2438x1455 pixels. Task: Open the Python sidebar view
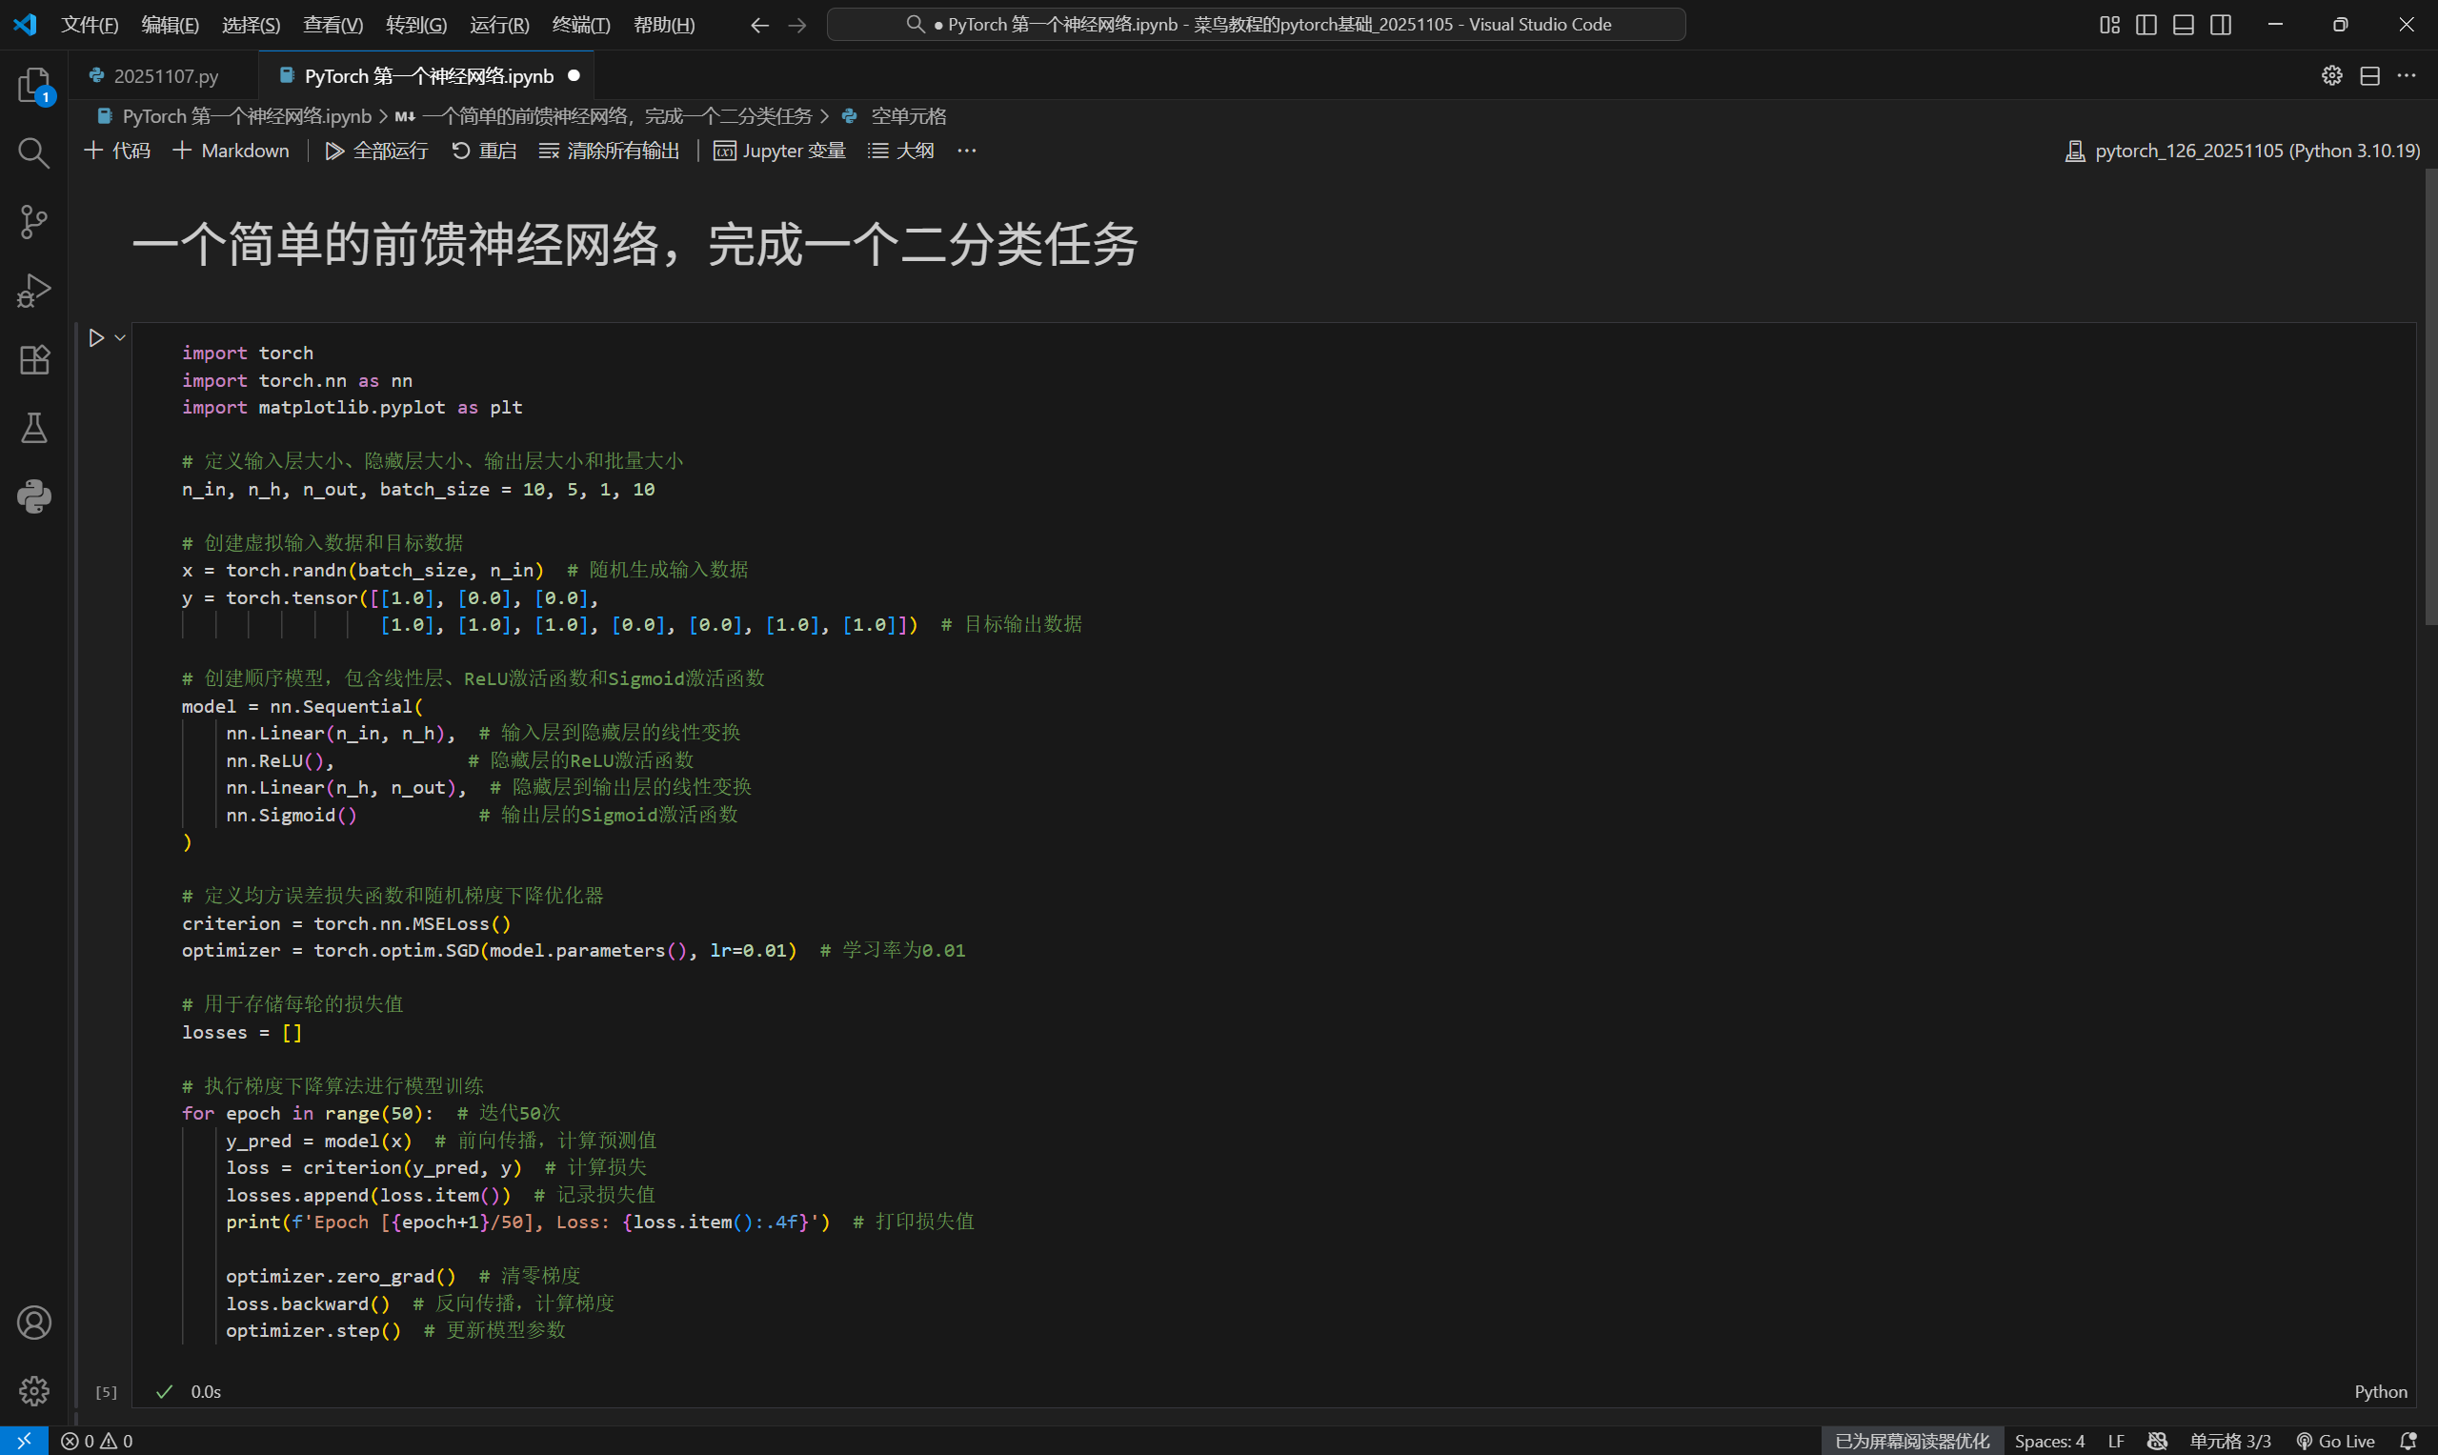click(x=34, y=496)
